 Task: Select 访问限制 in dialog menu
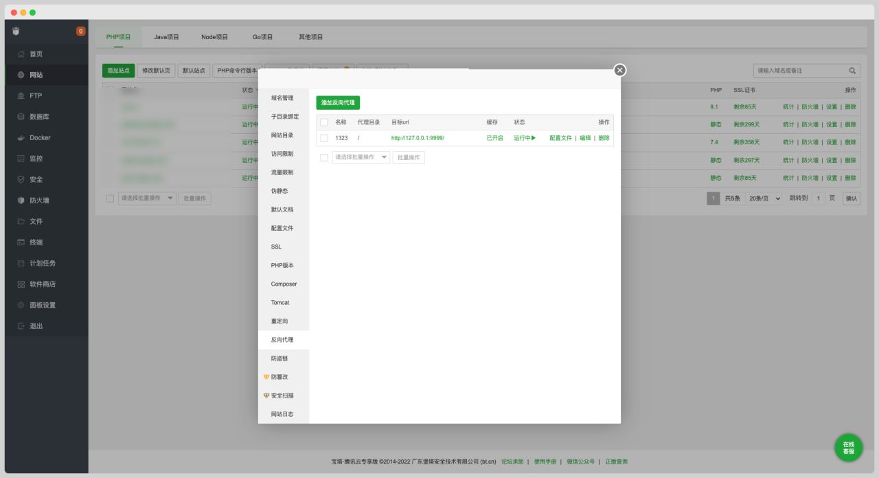click(282, 154)
